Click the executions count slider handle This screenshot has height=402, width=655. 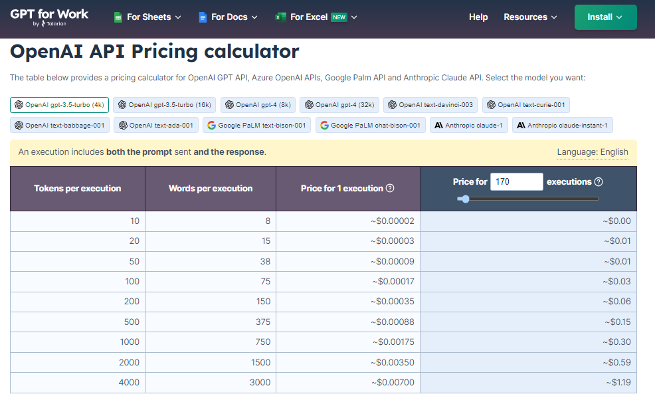464,199
